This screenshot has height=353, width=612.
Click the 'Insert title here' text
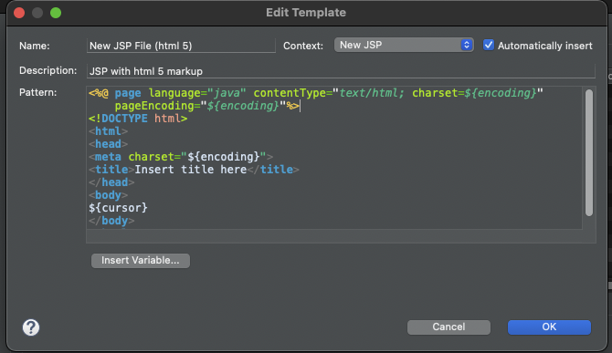click(191, 170)
